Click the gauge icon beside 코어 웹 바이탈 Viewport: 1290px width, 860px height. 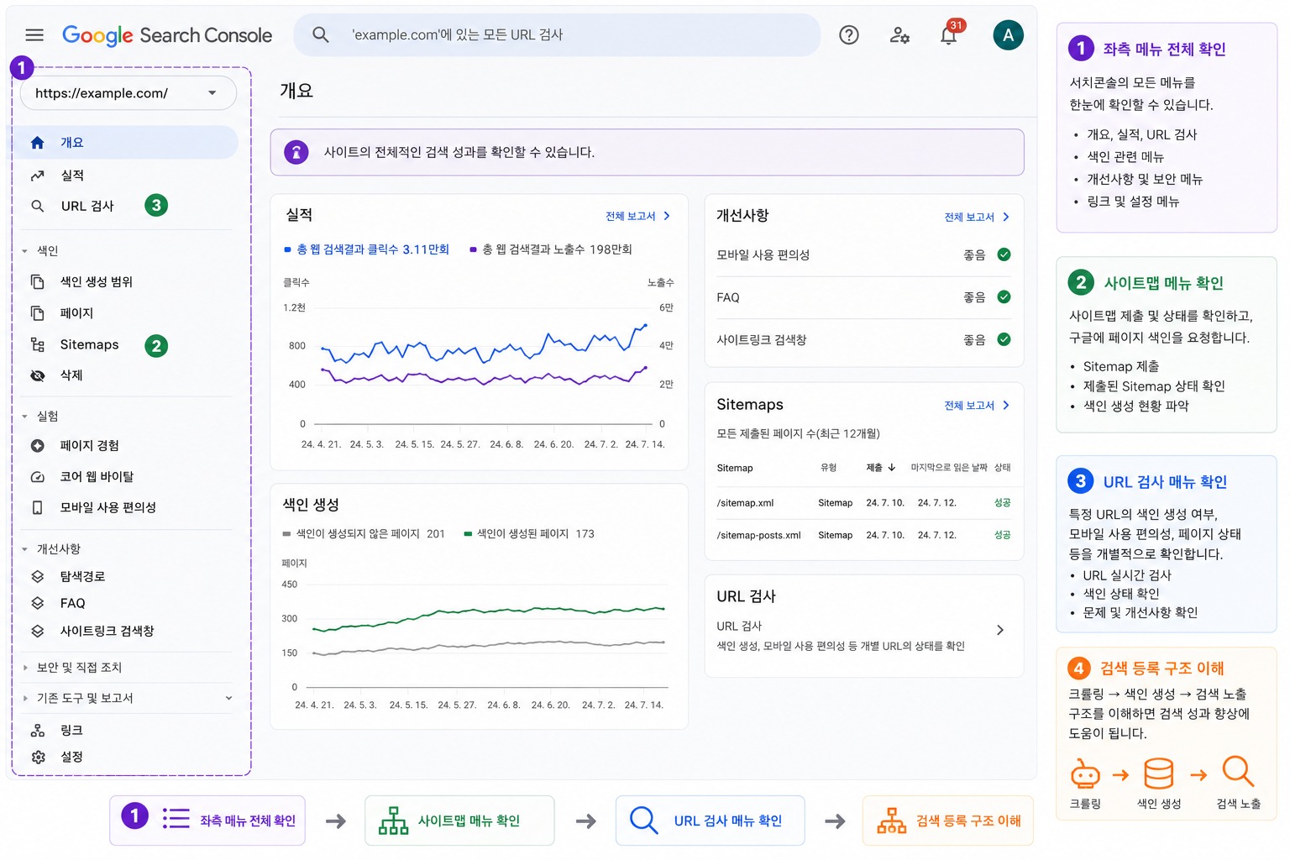(x=37, y=476)
